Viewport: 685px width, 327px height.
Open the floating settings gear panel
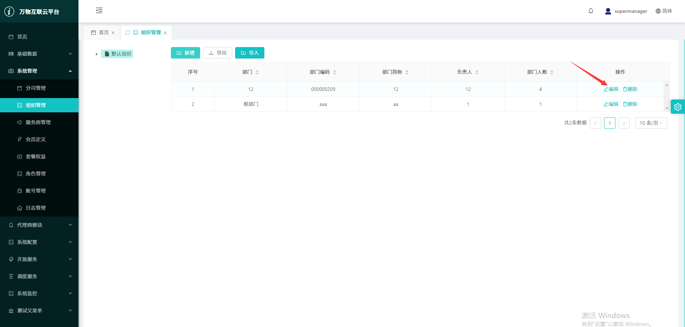point(678,107)
